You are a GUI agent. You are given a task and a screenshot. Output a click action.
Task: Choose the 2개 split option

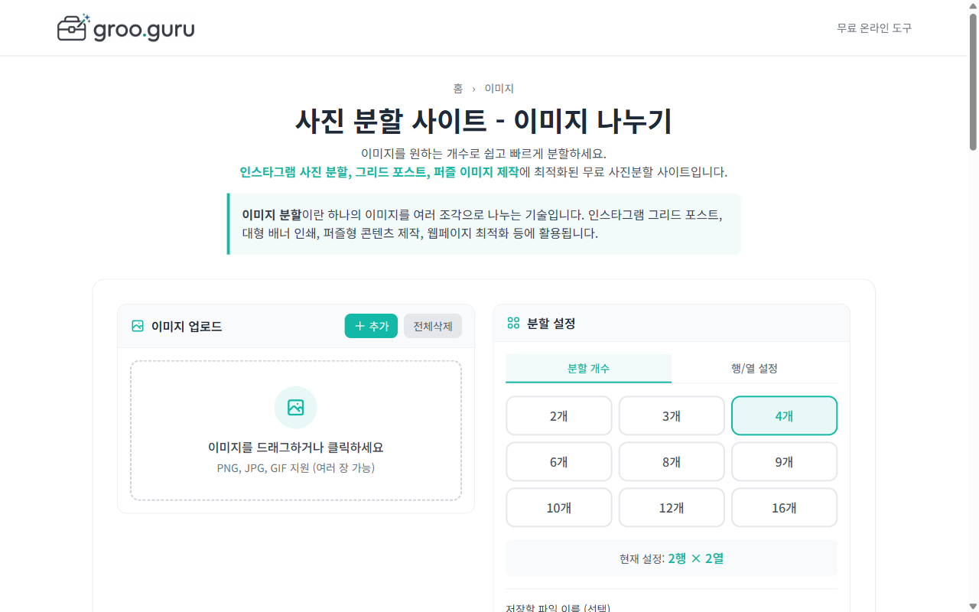[558, 415]
